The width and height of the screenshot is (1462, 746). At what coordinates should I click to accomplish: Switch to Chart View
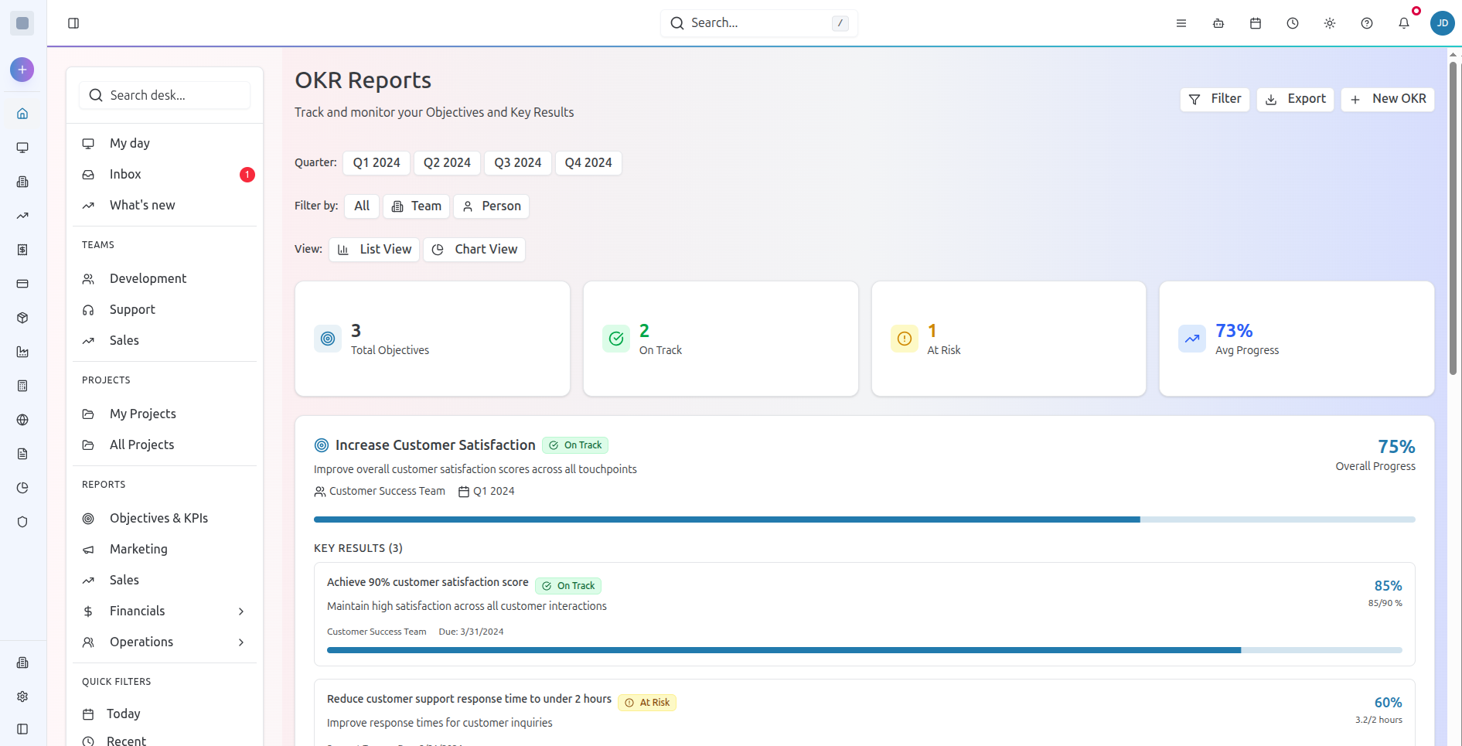click(x=474, y=249)
